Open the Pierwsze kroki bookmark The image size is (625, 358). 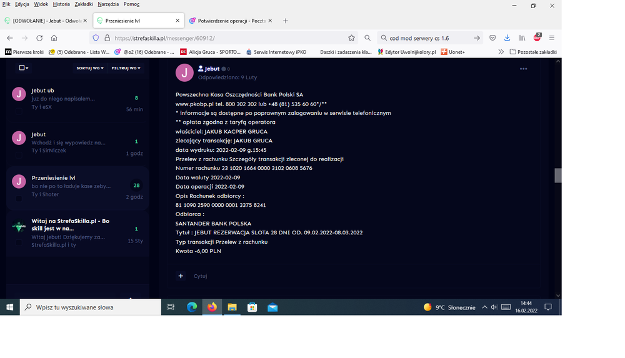click(24, 52)
